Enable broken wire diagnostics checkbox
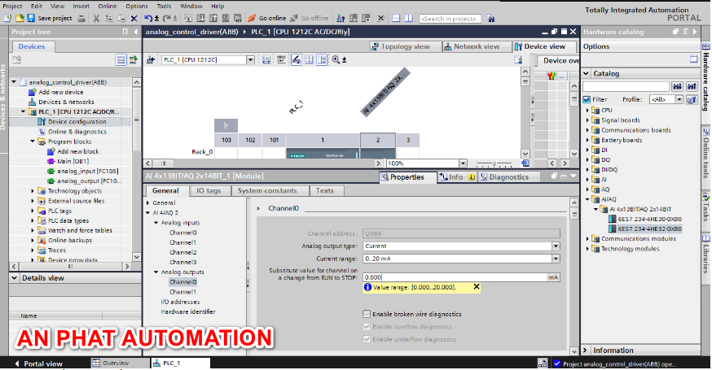Image resolution: width=712 pixels, height=370 pixels. pos(367,314)
